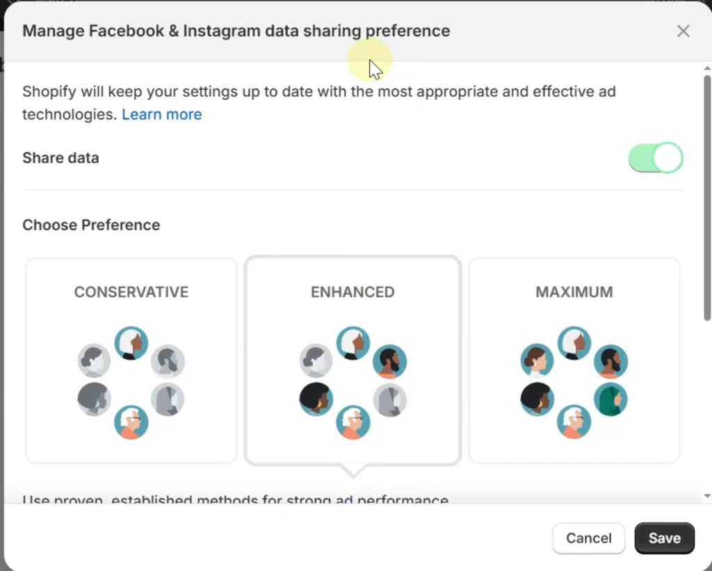
Task: Click the brown-bun woman avatar in Maximum
Action: (x=537, y=361)
